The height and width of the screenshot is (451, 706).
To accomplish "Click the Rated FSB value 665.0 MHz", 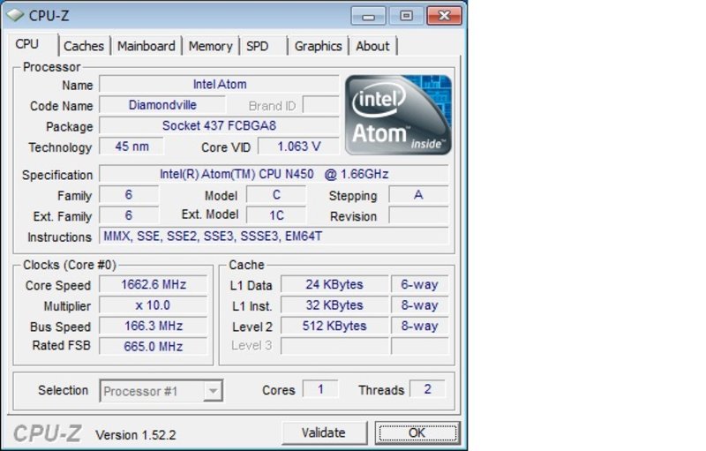I will pos(153,347).
